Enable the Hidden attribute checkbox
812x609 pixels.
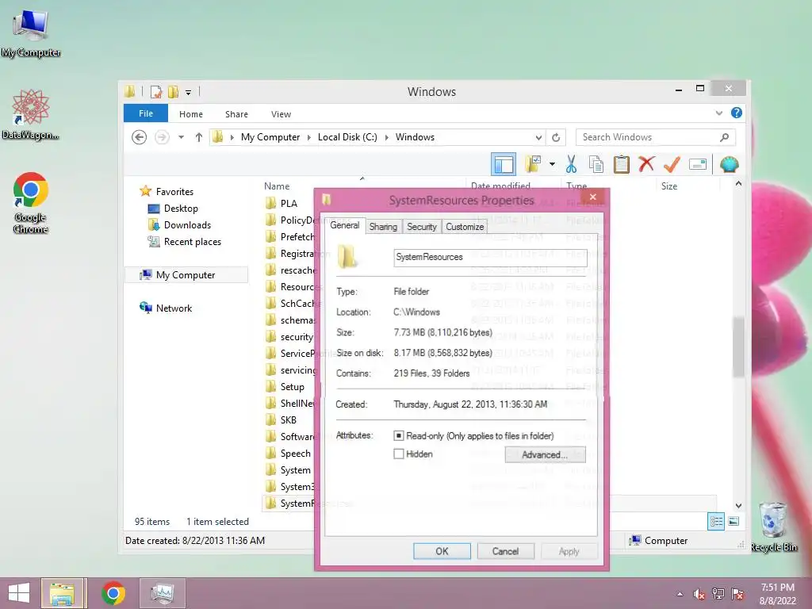coord(399,454)
